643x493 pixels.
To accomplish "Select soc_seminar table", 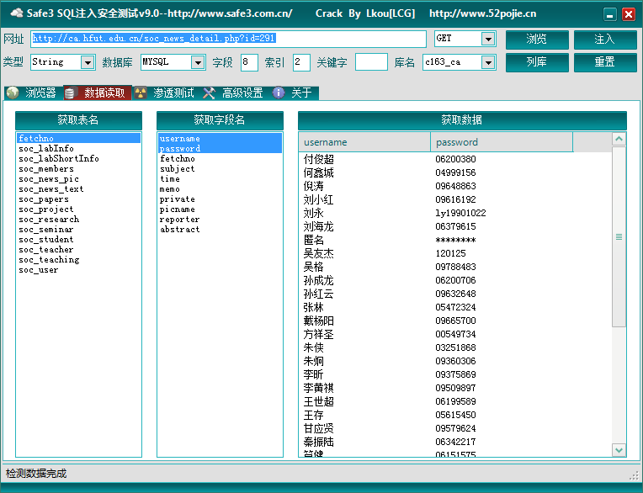I will pos(78,230).
